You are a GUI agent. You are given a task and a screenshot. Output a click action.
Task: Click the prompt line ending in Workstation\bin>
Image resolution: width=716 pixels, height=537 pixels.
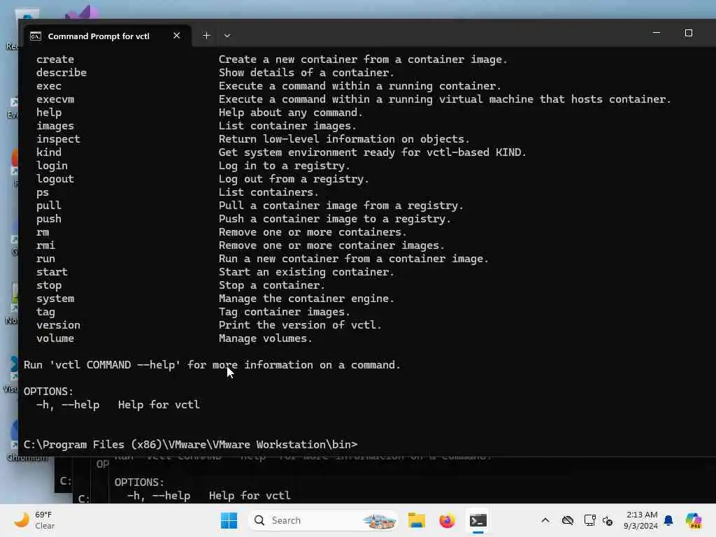pos(190,444)
